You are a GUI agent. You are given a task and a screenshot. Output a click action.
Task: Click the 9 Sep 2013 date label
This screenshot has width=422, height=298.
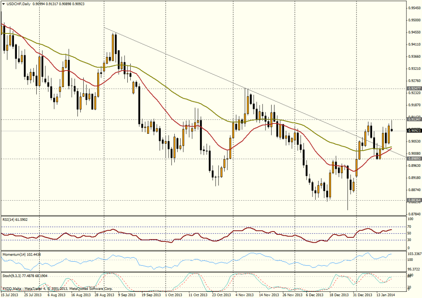pyautogui.click(x=127, y=295)
